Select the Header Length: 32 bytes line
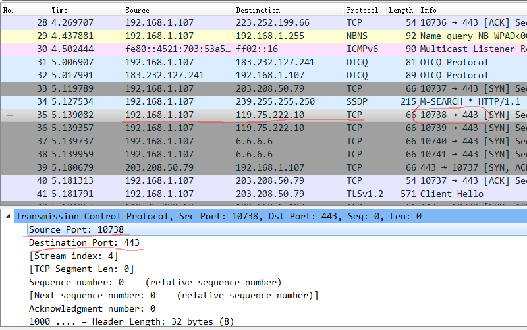Screen dimensions: 527x330 [x=131, y=321]
